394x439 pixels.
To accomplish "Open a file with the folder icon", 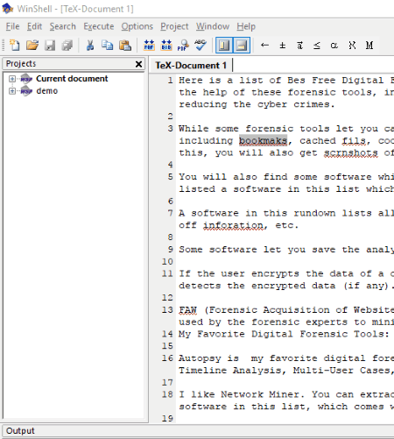I will [x=32, y=46].
